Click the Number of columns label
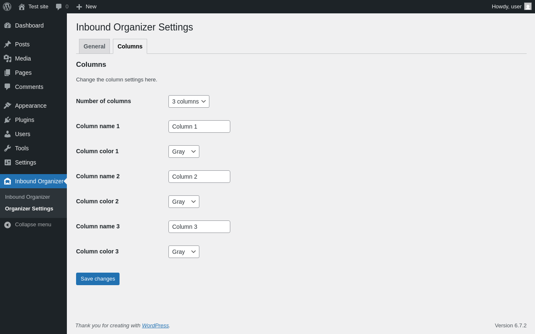Image resolution: width=535 pixels, height=334 pixels. coord(104,101)
